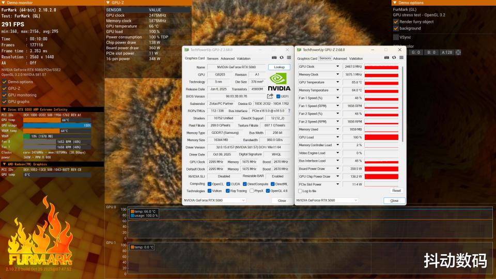Screen dimensions: 496x279
Task: Enable VSync checkbox
Action: [x=396, y=37]
